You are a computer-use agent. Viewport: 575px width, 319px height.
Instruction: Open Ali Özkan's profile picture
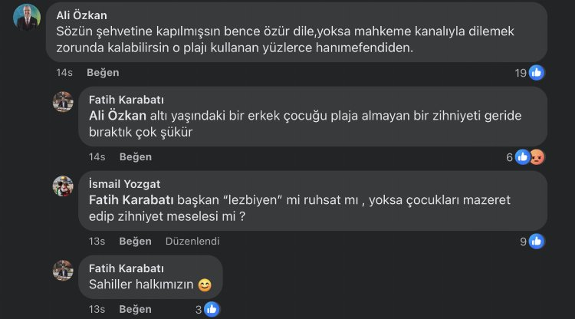tap(28, 19)
